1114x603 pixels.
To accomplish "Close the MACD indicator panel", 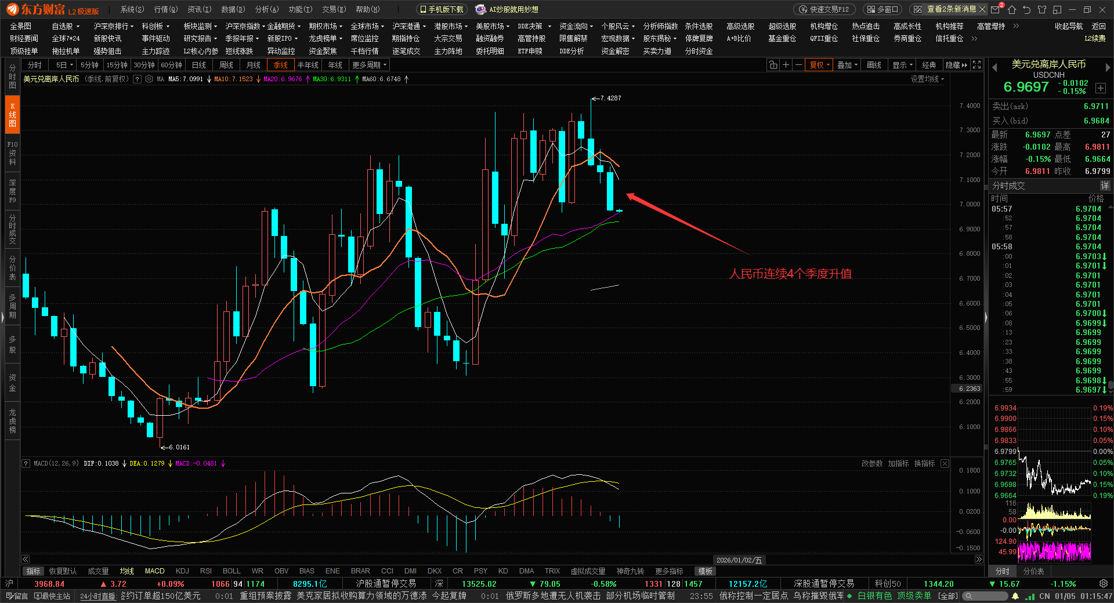I will tap(945, 463).
